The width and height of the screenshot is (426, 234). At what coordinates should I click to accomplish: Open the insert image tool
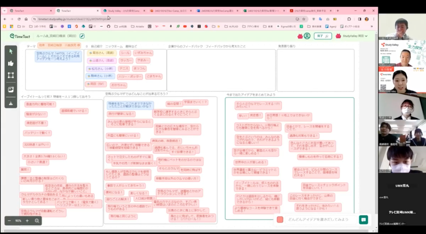11,89
